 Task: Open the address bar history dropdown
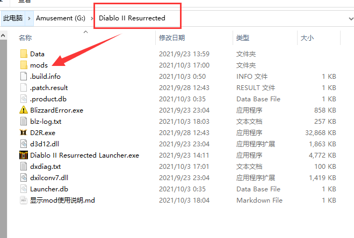(x=351, y=19)
